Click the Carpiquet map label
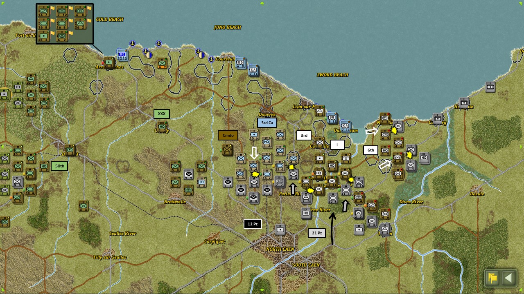This screenshot has height=294, width=524. [215, 241]
